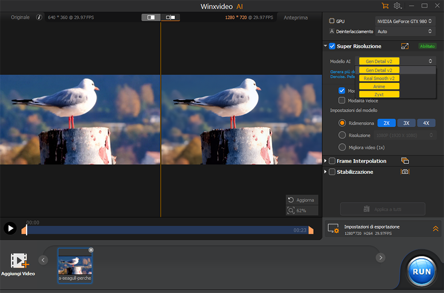Minimize the Winxvideo AI window

click(412, 6)
